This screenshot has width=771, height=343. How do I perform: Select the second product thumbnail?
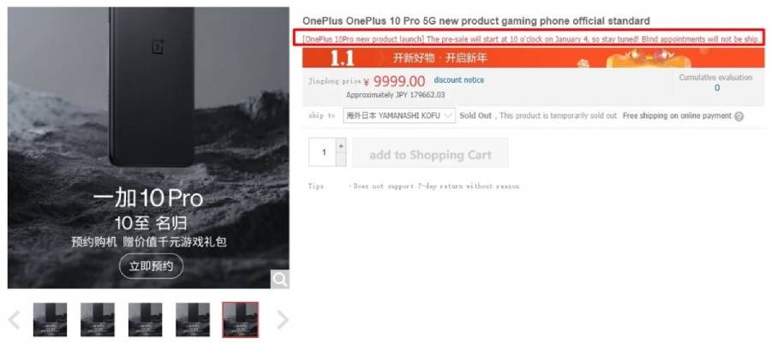pos(98,320)
